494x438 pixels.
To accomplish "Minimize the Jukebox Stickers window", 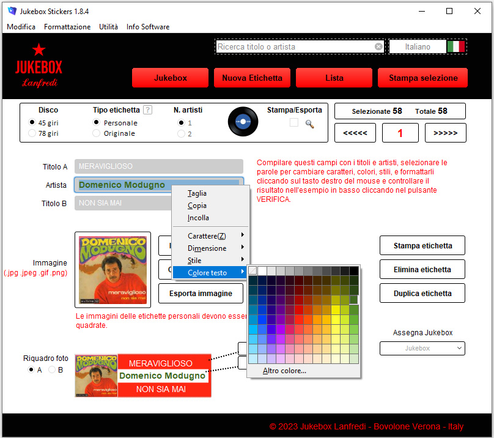I will pyautogui.click(x=422, y=11).
